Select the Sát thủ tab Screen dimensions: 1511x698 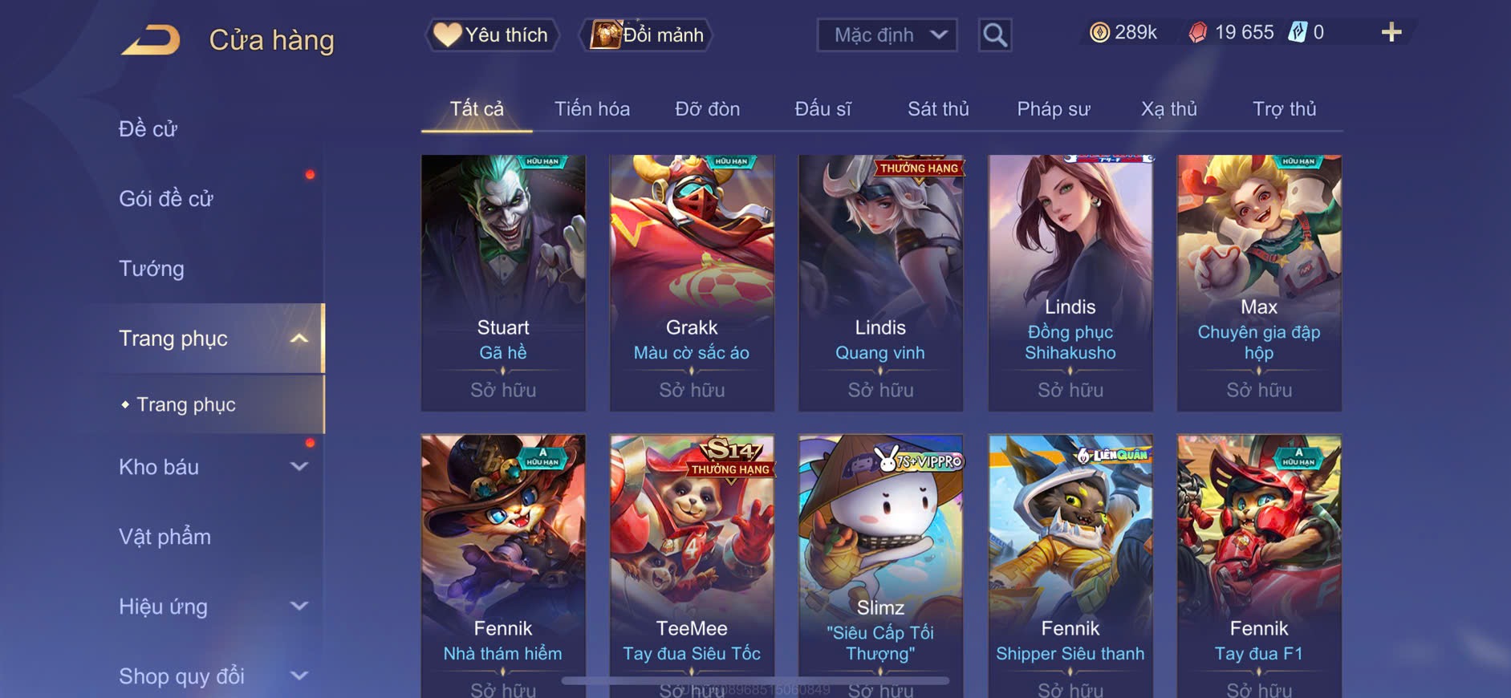coord(938,109)
